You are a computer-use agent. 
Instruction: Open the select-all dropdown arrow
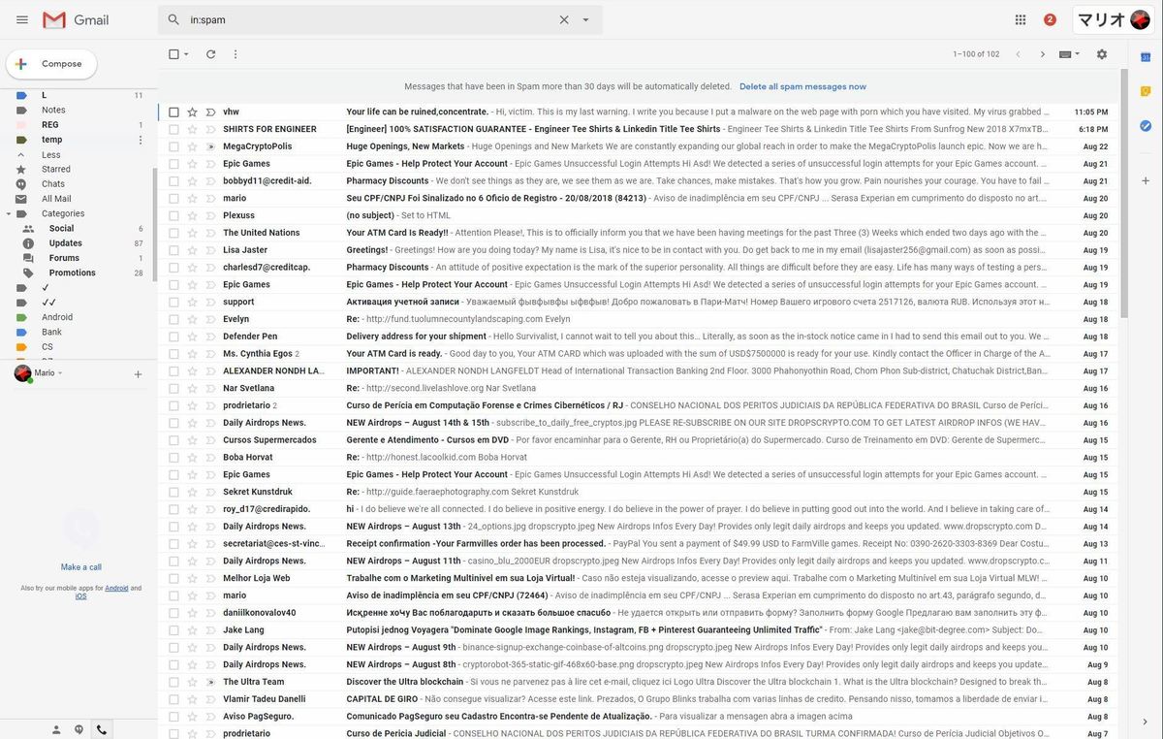coord(187,54)
